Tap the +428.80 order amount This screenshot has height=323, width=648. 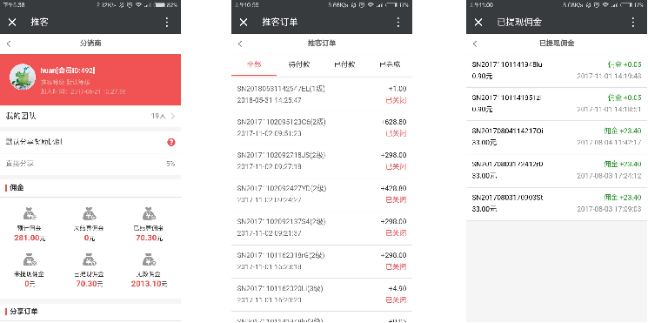[394, 188]
